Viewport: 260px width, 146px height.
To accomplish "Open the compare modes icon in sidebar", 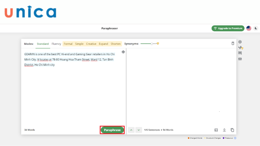I will tap(240, 48).
